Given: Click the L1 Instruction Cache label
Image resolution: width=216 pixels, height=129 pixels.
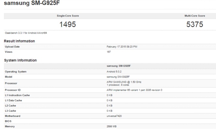Looking at the screenshot, I should click(x=17, y=95).
